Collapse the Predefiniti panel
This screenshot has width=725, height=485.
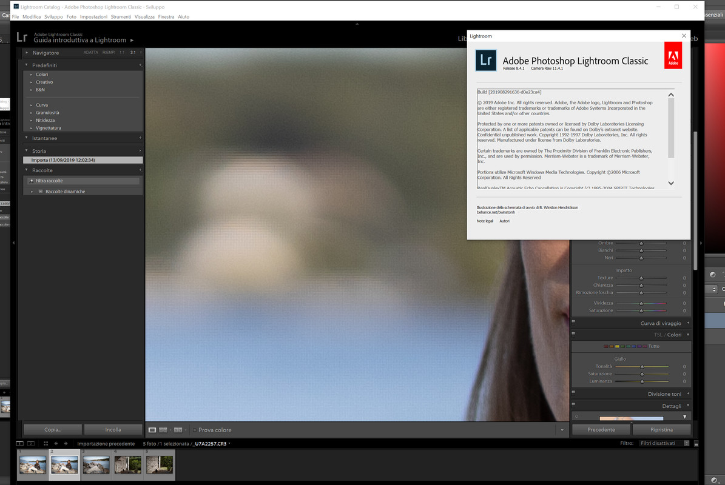click(26, 65)
